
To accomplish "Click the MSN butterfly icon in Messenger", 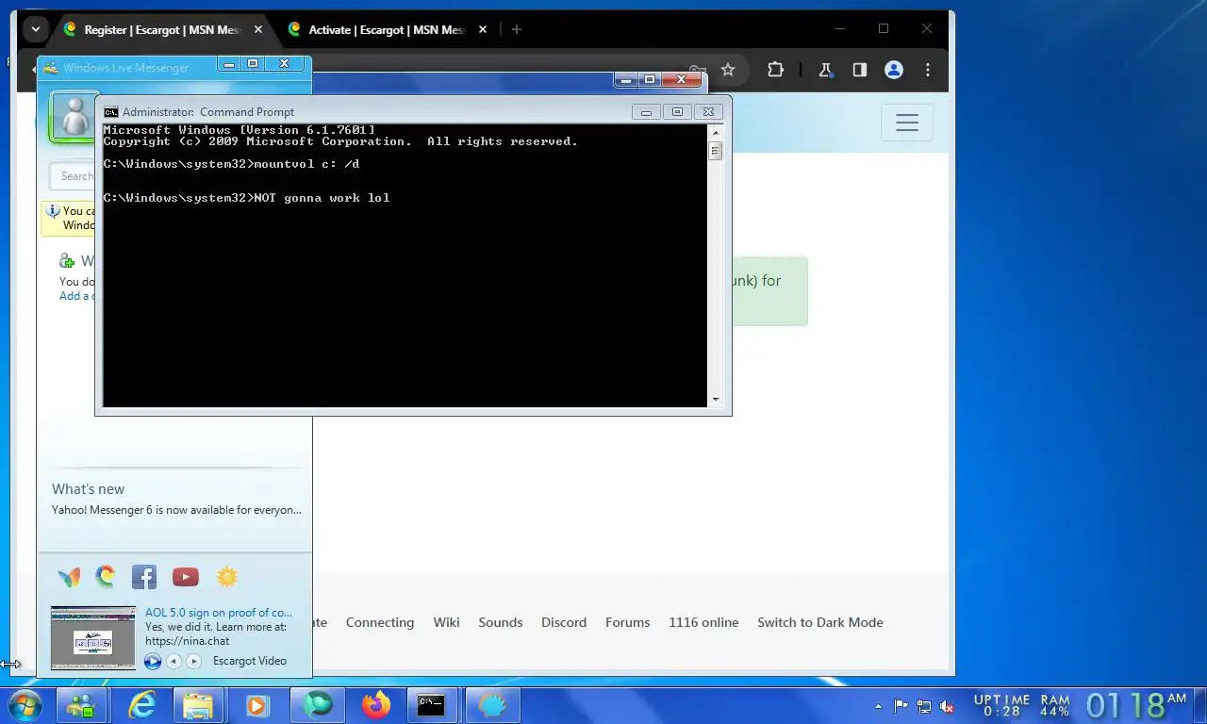I will point(69,577).
